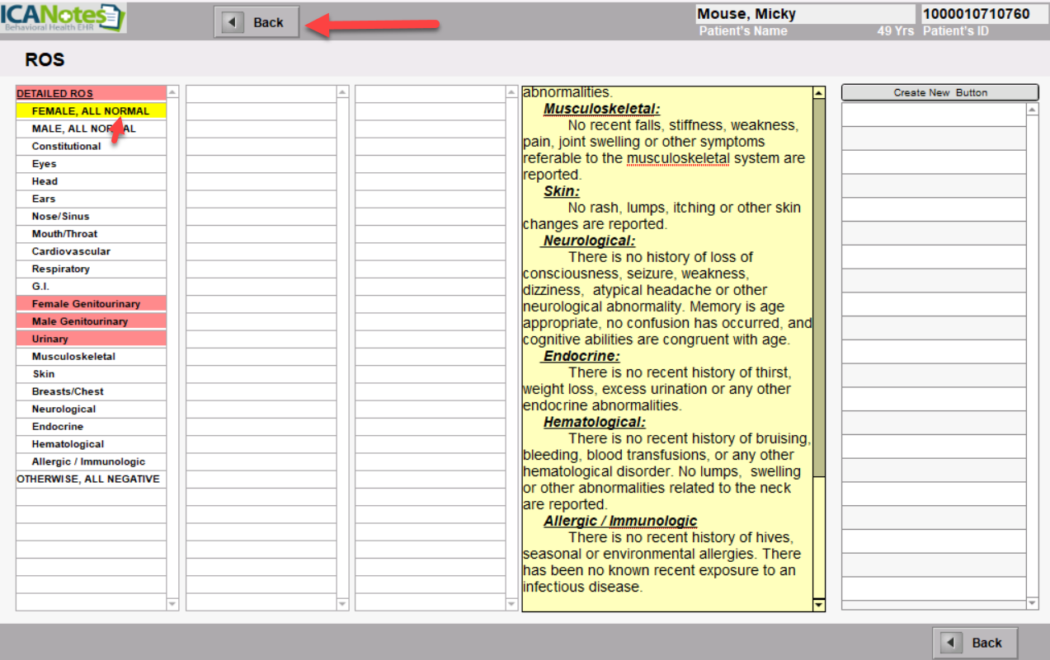This screenshot has width=1050, height=660.
Task: Click DETAILED ROS header
Action: (x=55, y=94)
